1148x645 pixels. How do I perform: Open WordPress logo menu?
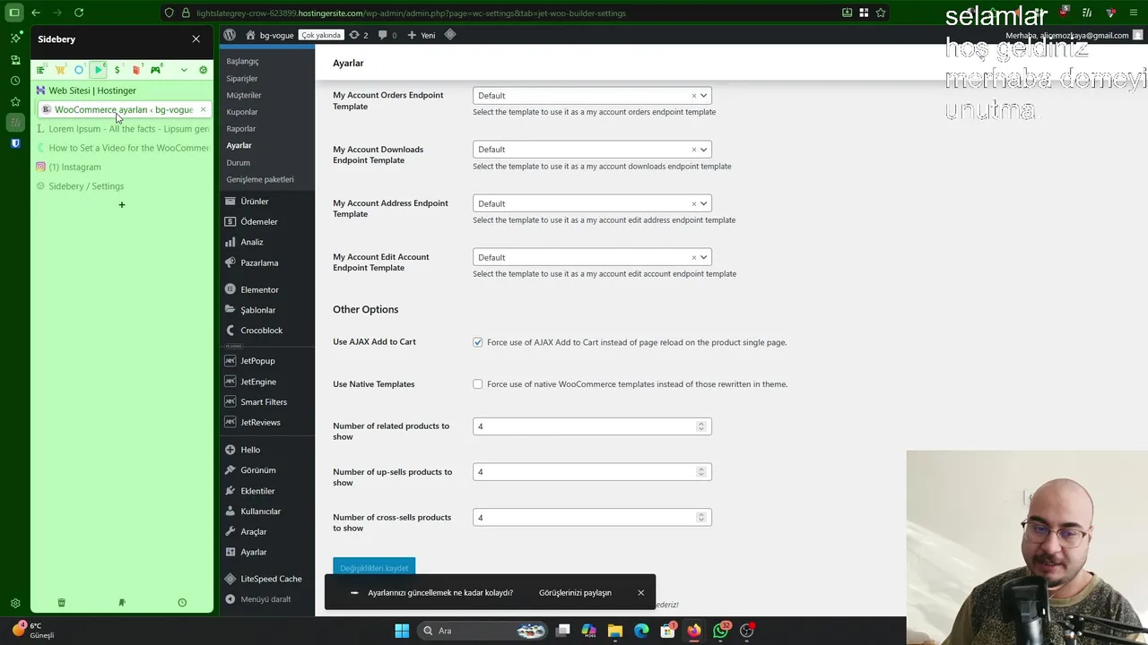[230, 35]
